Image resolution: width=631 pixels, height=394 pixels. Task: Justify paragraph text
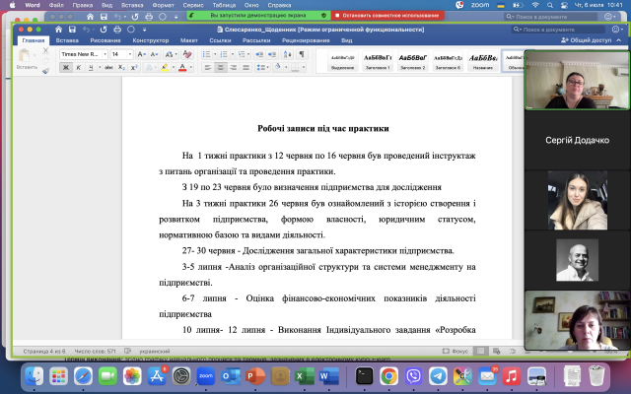tap(246, 68)
